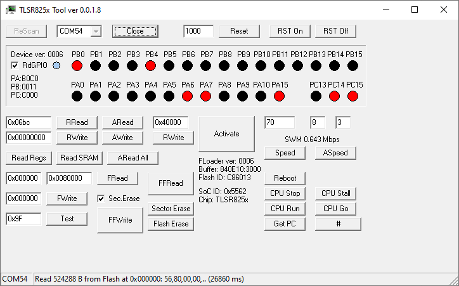Click the PA5 GPIO indicator circle
This screenshot has height=286, width=459.
click(x=169, y=96)
